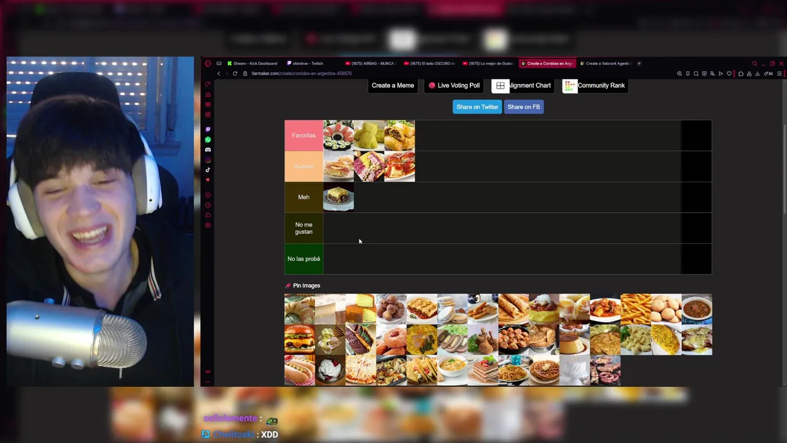
Task: Click the pin icon beside Pin Images
Action: coord(288,285)
